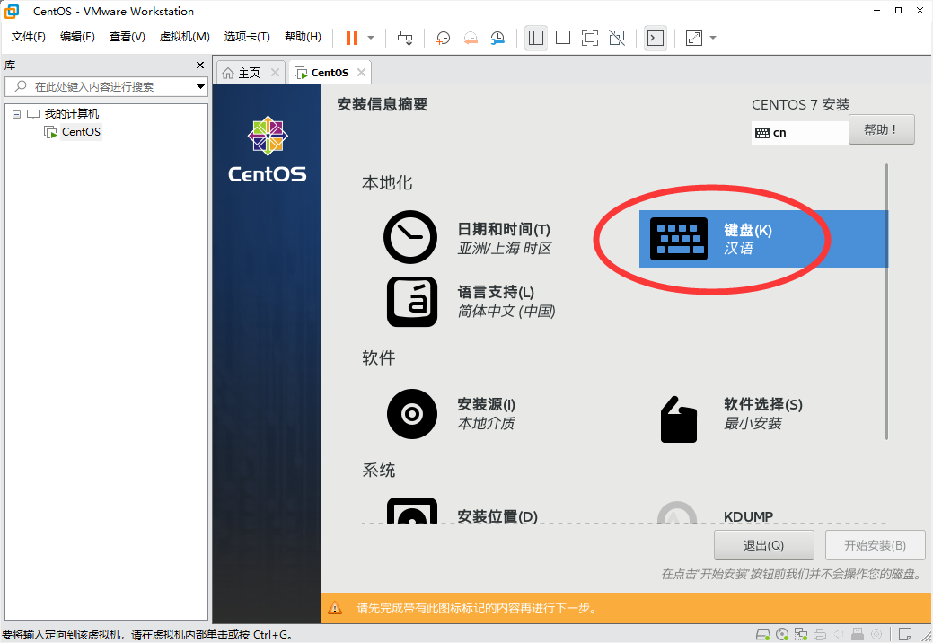Toggle the thumbnail bar view icon
This screenshot has width=933, height=643.
pyautogui.click(x=563, y=38)
